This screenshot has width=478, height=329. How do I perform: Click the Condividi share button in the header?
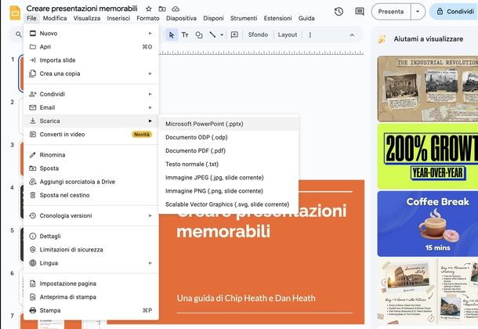tap(454, 12)
